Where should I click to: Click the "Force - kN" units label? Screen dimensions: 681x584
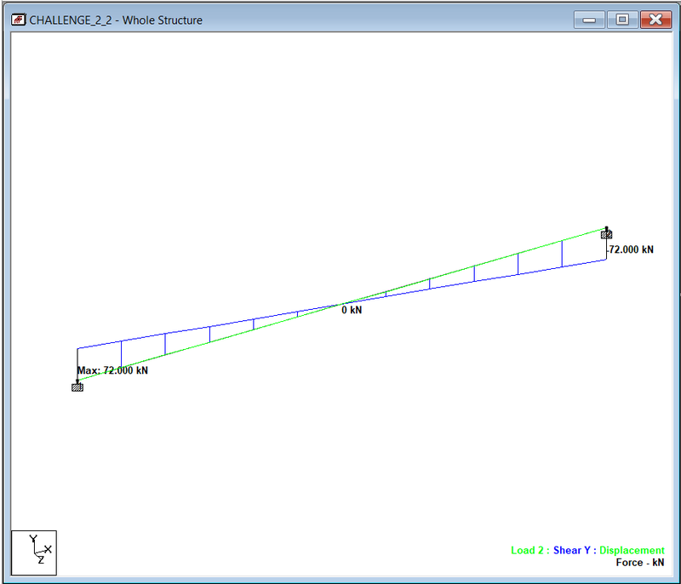point(640,563)
